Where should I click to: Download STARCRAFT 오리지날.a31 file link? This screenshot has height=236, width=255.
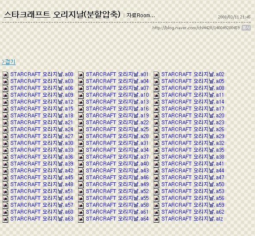(x=117, y=143)
